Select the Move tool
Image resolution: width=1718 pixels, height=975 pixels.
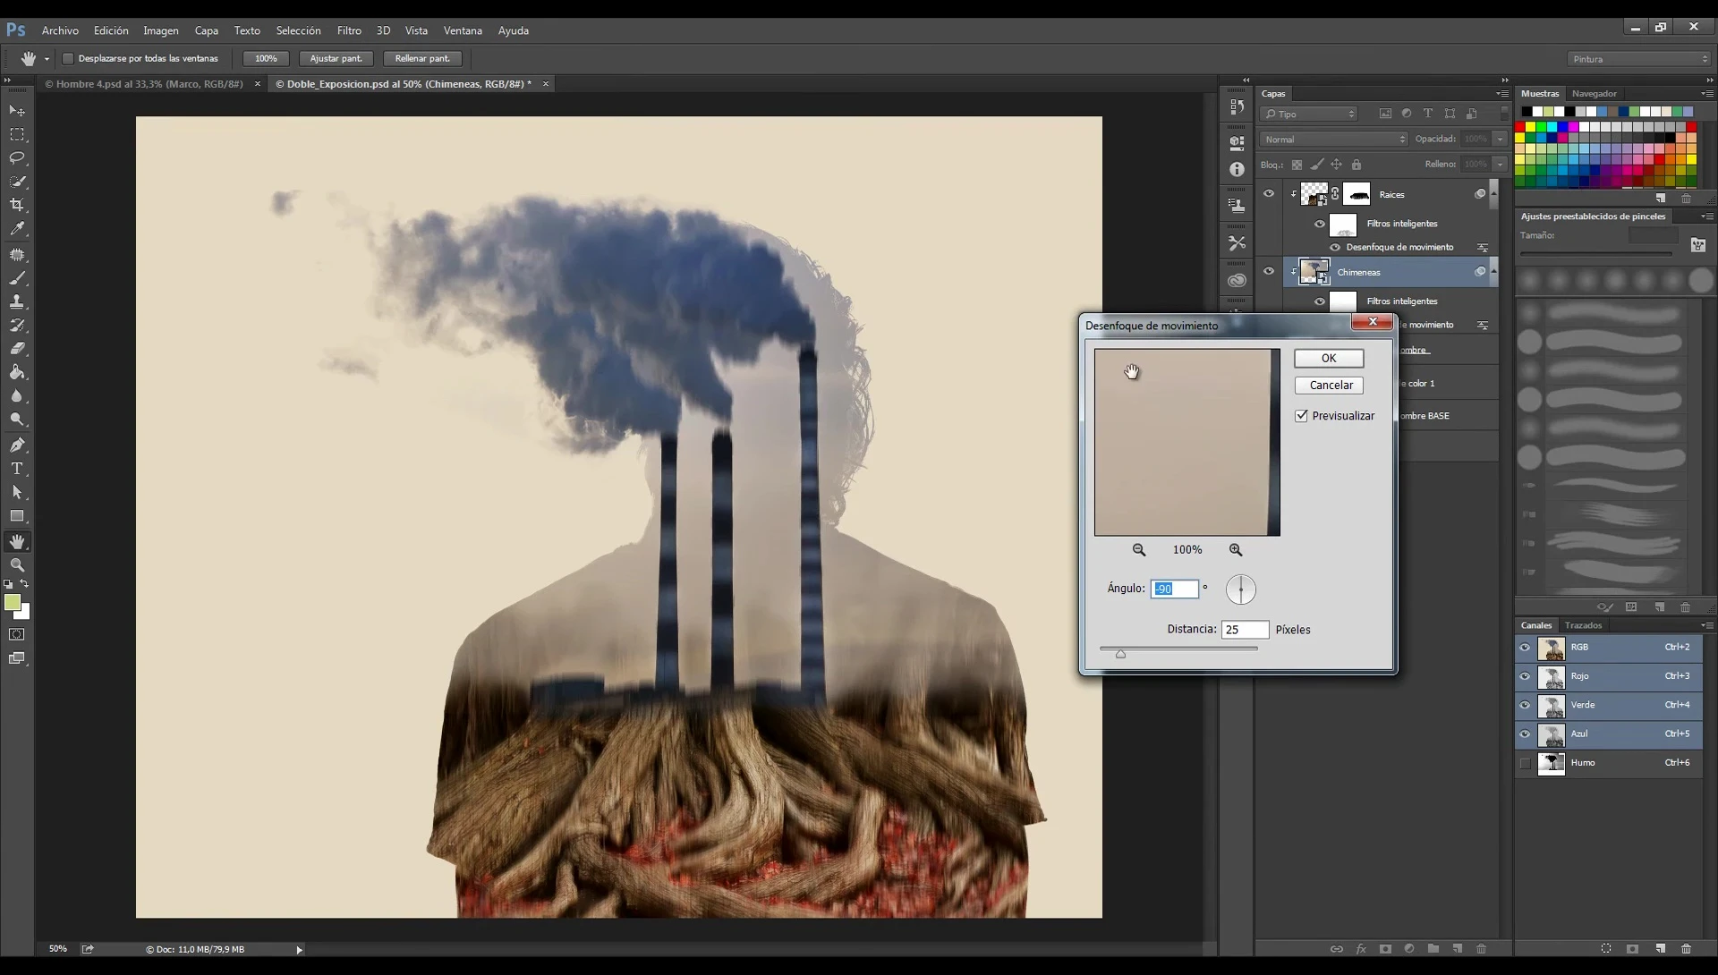tap(17, 111)
